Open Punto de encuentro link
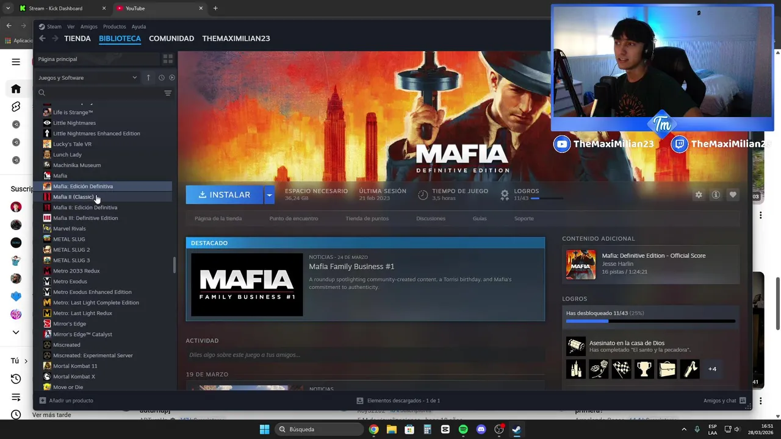 (x=293, y=218)
